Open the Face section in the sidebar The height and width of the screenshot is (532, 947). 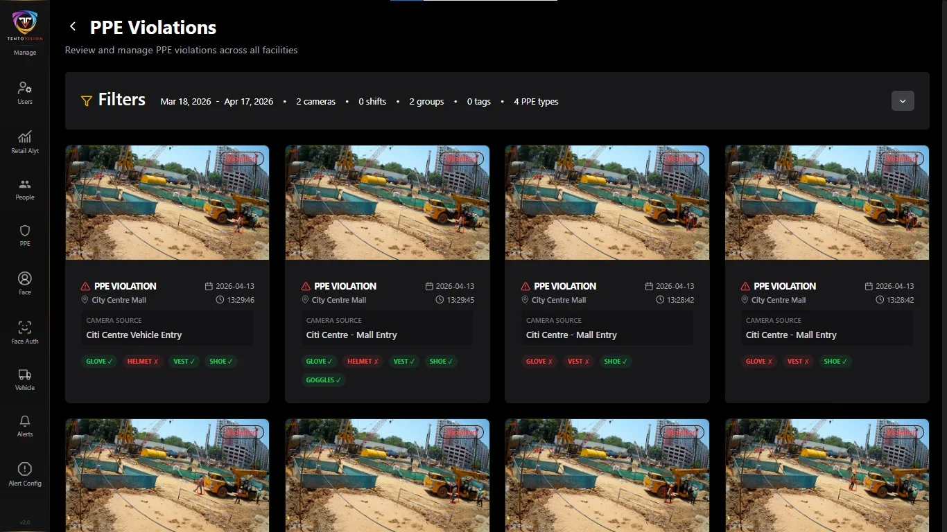[25, 283]
